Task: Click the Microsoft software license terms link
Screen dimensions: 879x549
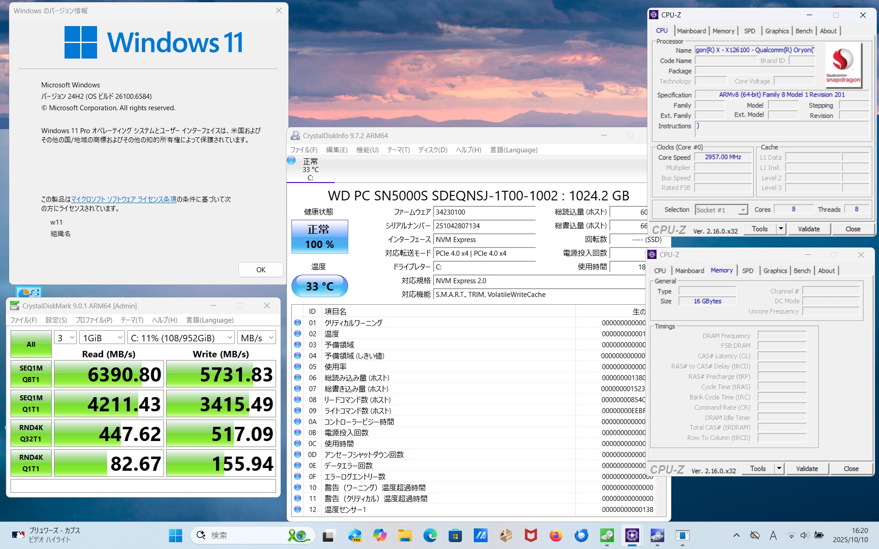Action: click(124, 199)
